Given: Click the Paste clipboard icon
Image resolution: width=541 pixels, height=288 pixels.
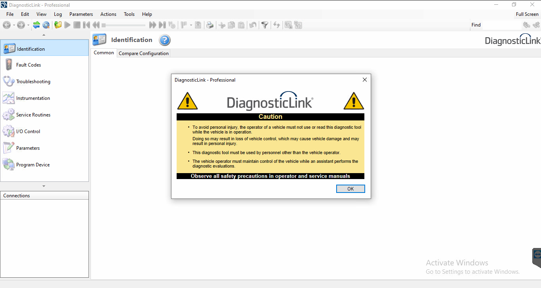Looking at the screenshot, I should pos(241,25).
